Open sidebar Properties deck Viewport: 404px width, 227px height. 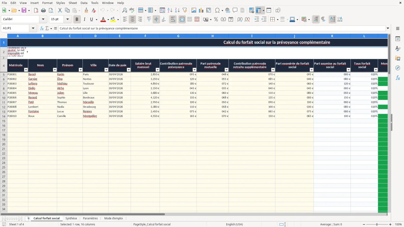pyautogui.click(x=398, y=39)
